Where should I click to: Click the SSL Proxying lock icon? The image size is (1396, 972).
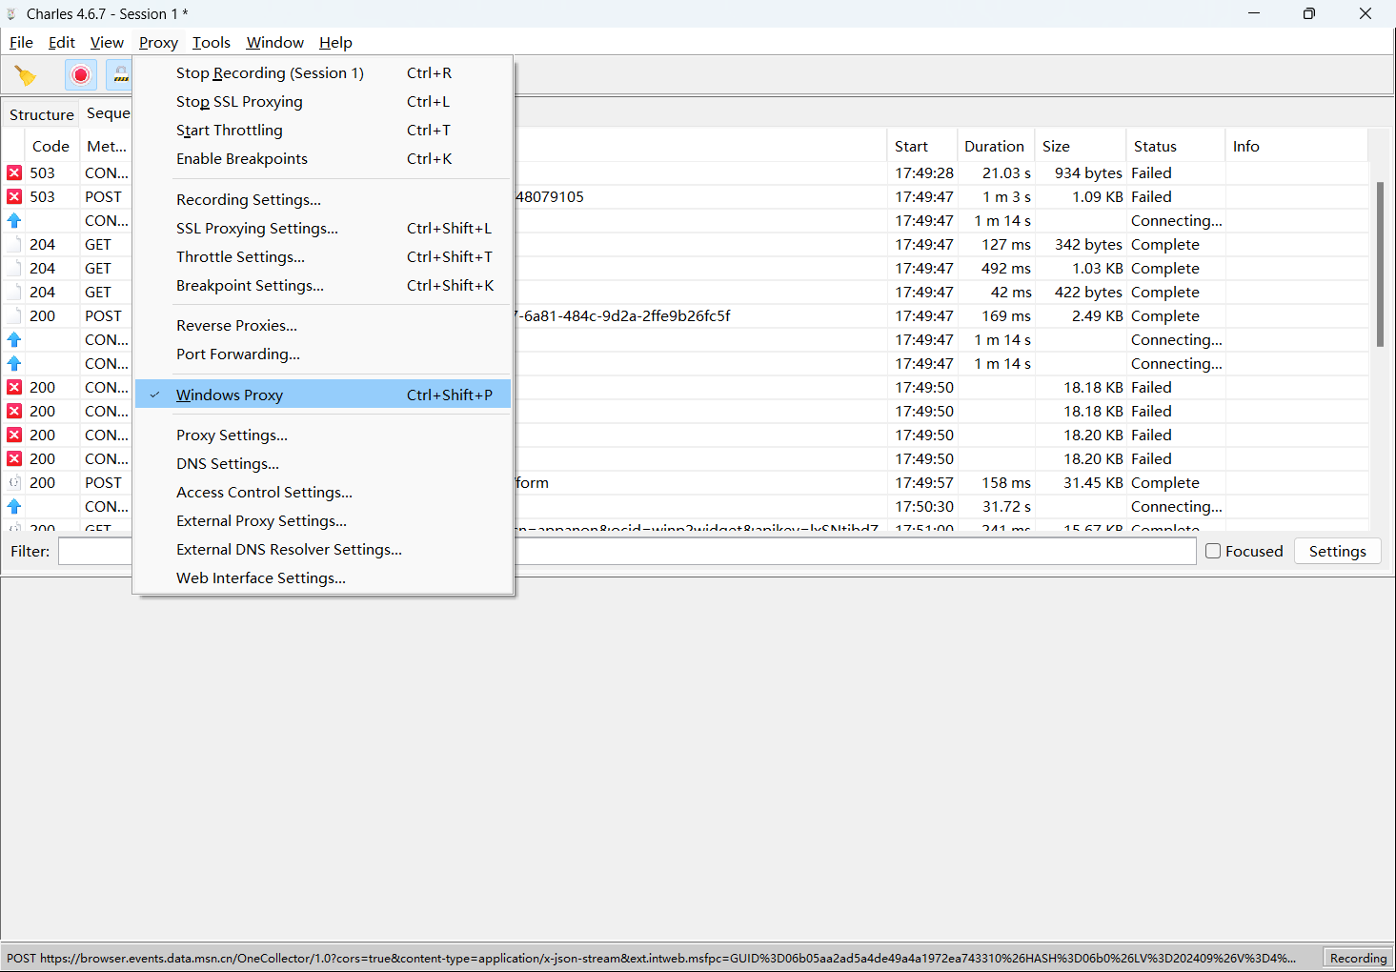coord(121,75)
